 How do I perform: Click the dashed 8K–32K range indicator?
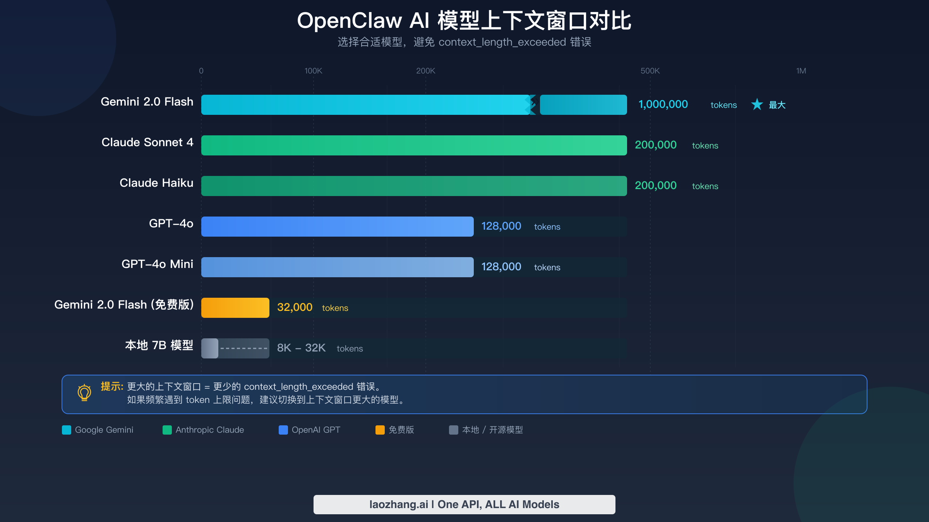click(244, 348)
